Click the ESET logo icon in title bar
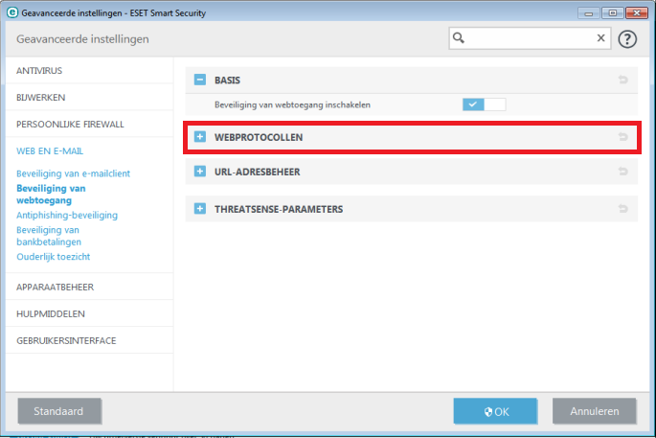656x438 pixels. coord(12,12)
